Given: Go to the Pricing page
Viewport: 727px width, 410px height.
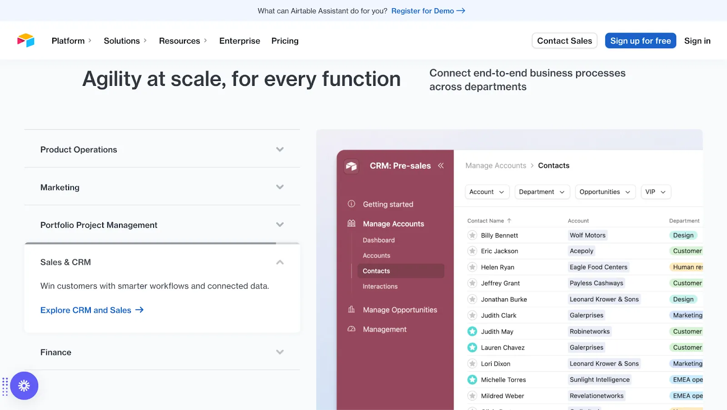Looking at the screenshot, I should point(285,40).
